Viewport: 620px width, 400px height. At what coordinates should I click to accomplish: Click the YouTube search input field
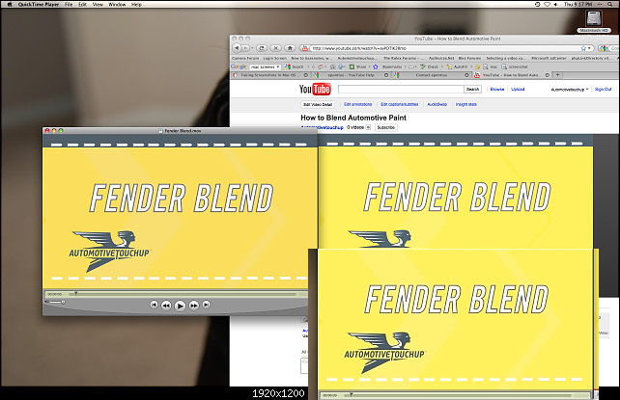(x=401, y=89)
